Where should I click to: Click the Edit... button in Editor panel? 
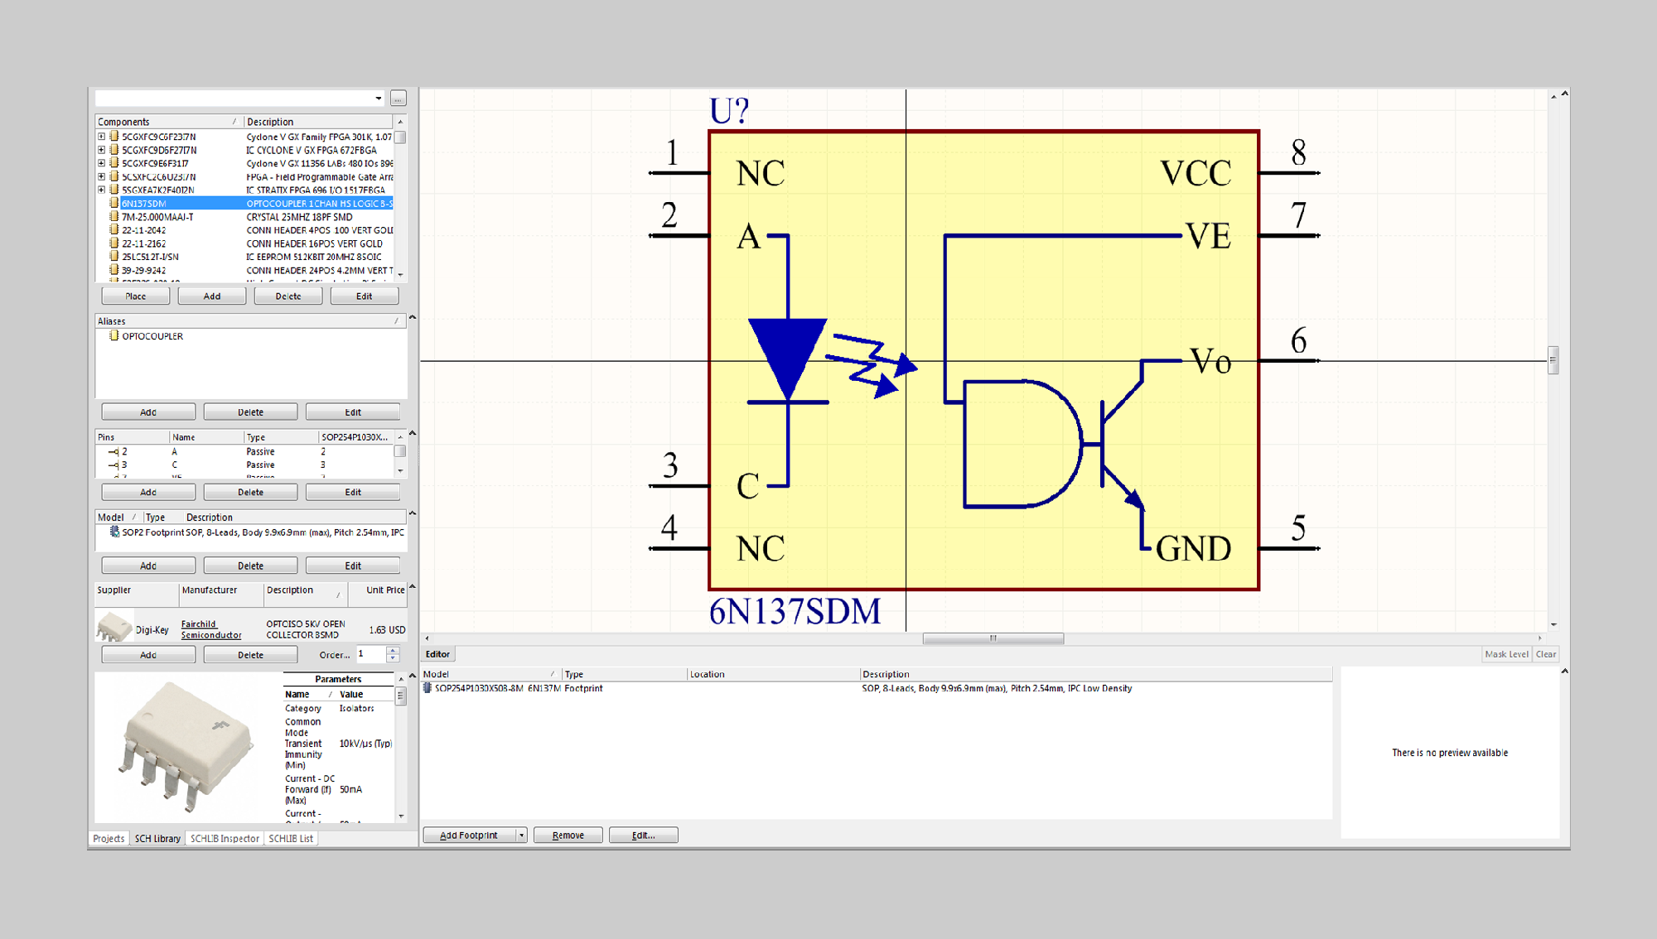point(643,835)
